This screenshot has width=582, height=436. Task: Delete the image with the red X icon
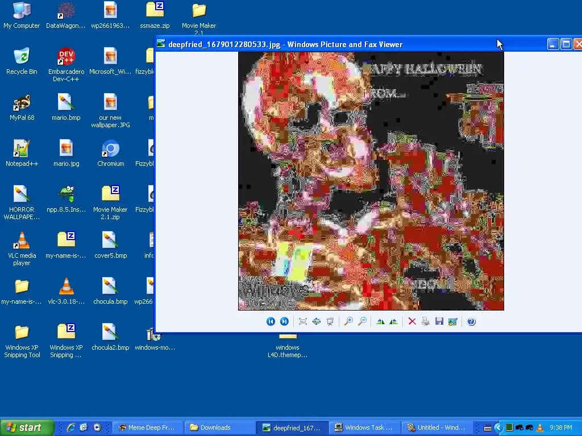tap(412, 321)
